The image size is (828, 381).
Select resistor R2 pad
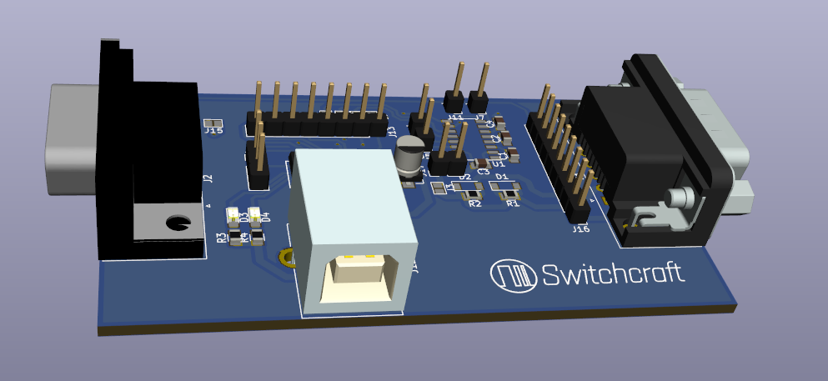[474, 196]
